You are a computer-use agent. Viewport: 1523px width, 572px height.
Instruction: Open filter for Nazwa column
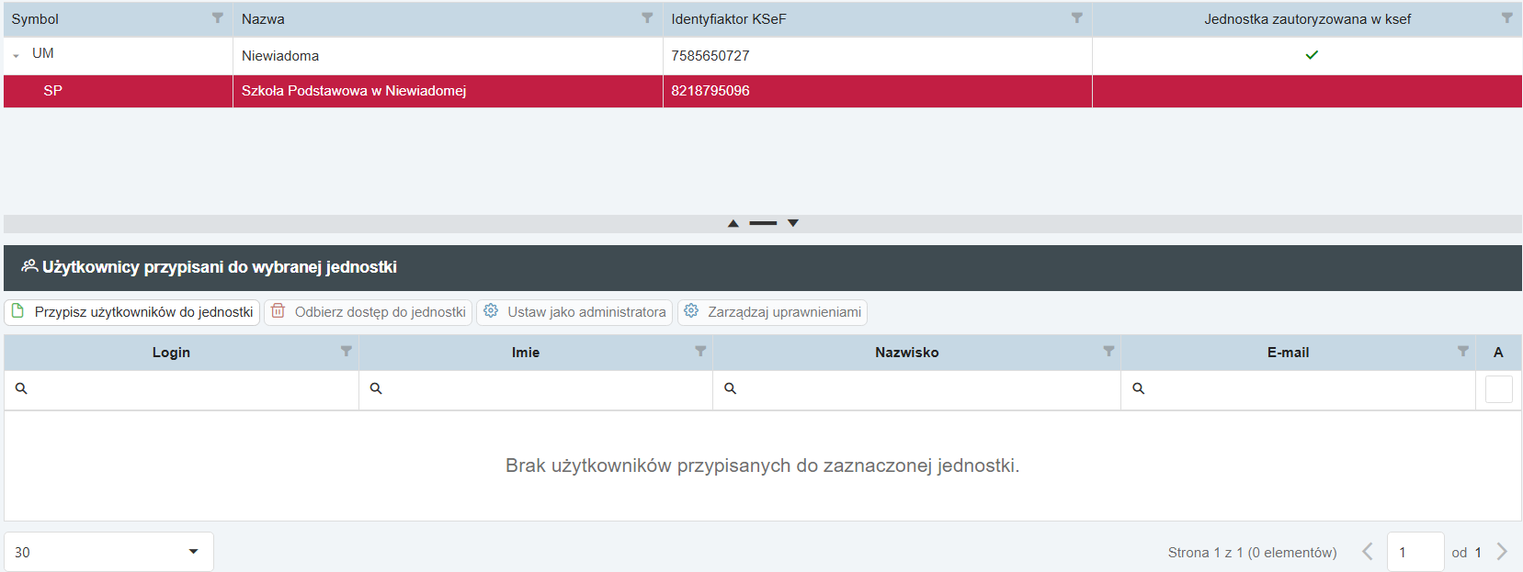pyautogui.click(x=647, y=18)
